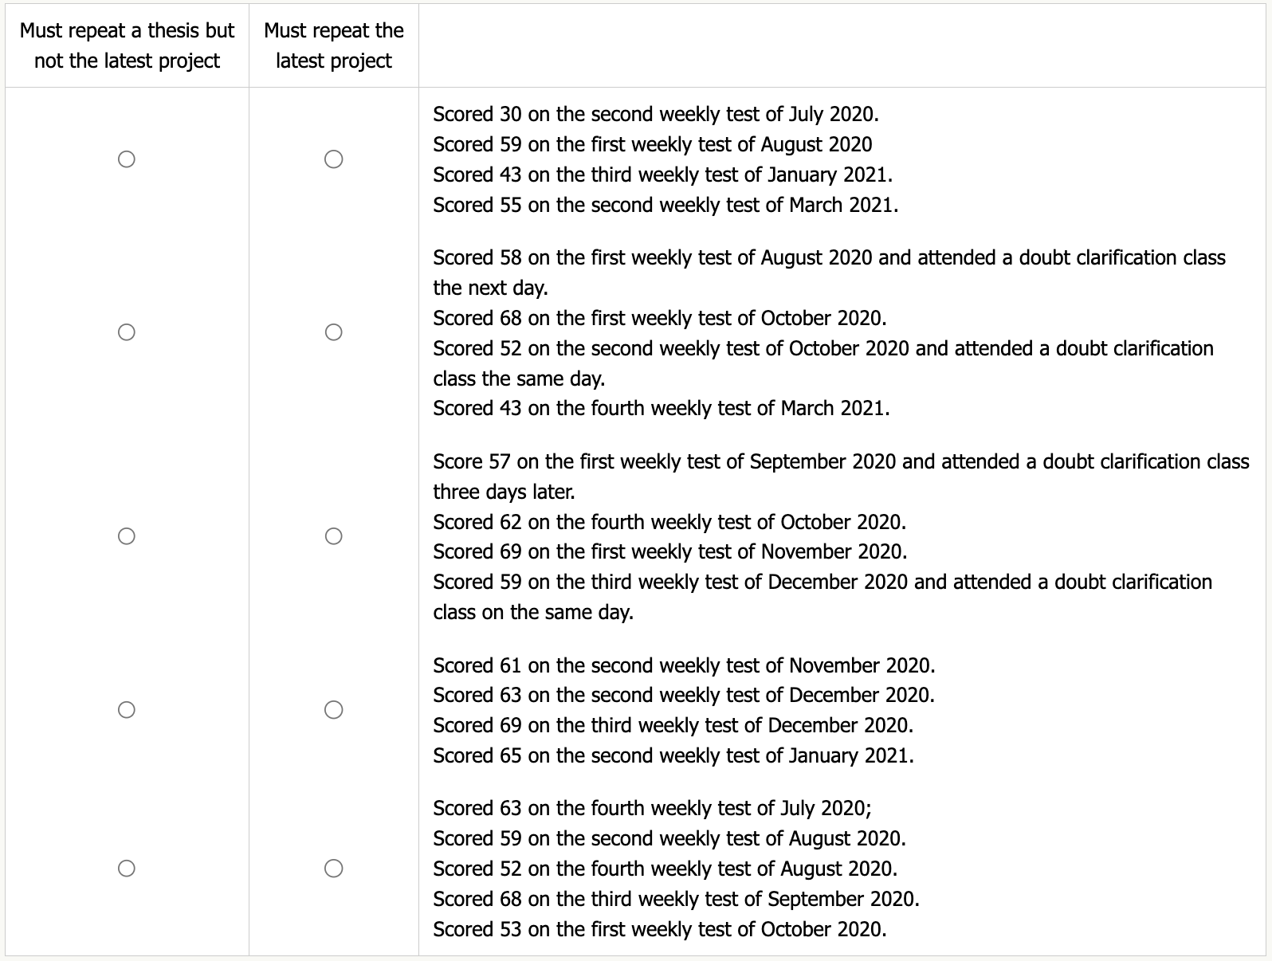Viewport: 1272px width, 961px height.
Task: Pick 'repeat latest project' for Scored 61 row
Action: (334, 710)
